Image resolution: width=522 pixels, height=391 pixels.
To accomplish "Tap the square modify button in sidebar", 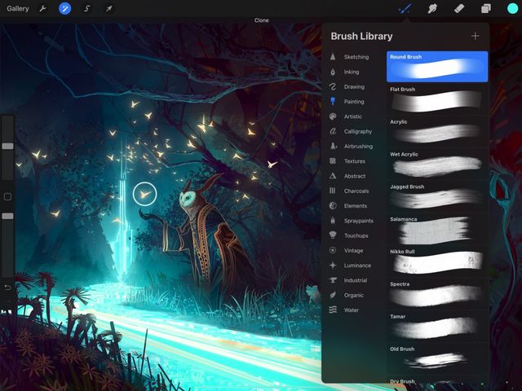I will point(7,196).
